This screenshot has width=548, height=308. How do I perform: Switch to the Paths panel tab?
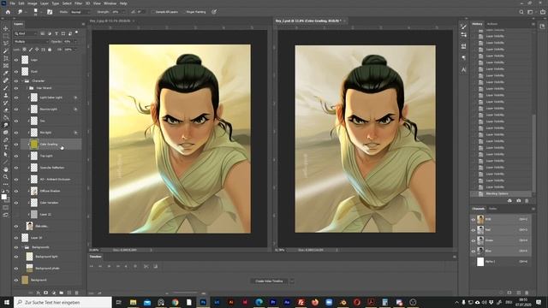(493, 209)
